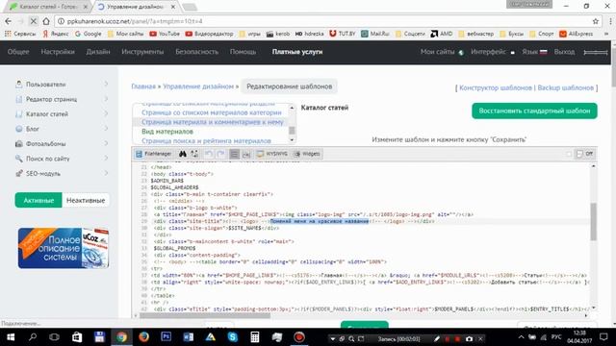Select Страница материала и комментариев к нему
Viewport: 616px width, 346px height.
click(x=212, y=122)
